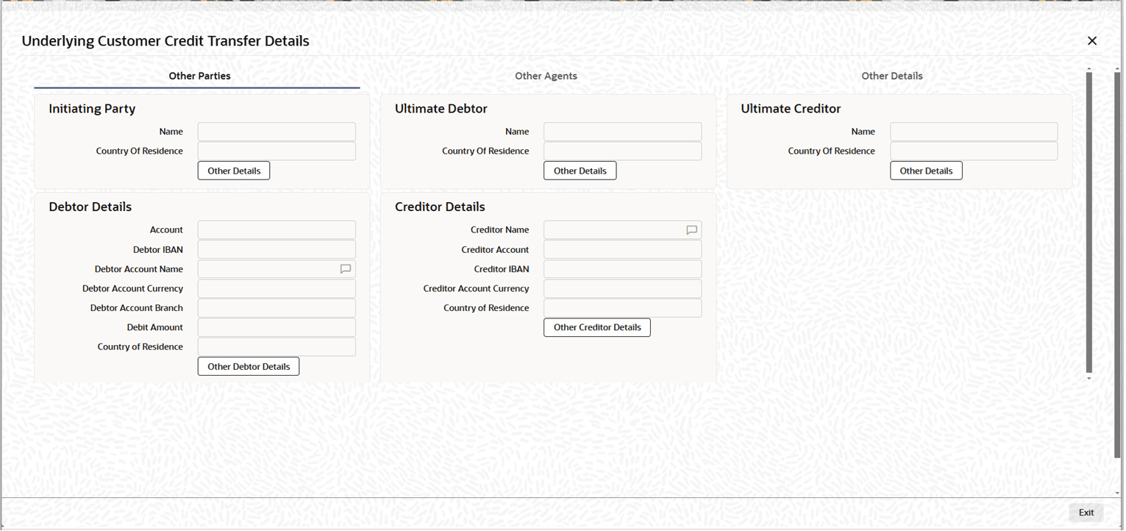The image size is (1126, 531).
Task: Click the Debtor Account Currency label
Action: pos(132,288)
